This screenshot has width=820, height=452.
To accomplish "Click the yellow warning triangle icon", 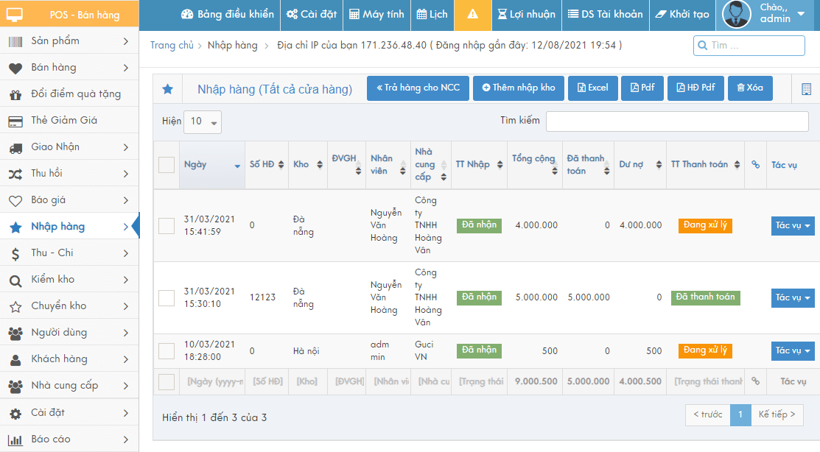I will [472, 15].
